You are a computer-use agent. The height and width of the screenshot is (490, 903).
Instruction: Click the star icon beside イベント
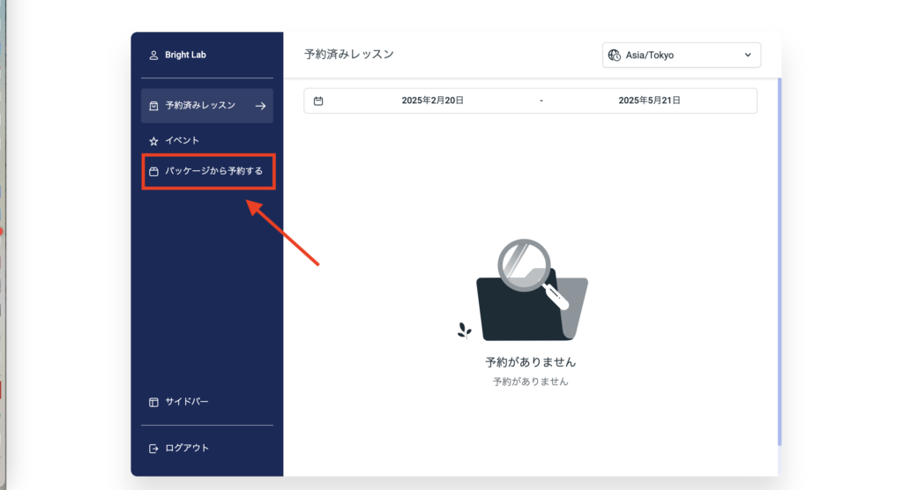(153, 141)
